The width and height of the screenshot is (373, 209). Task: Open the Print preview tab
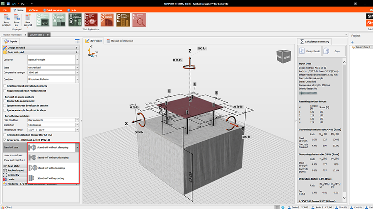click(x=53, y=10)
